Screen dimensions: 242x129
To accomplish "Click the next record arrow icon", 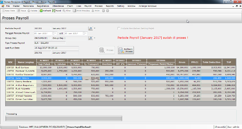I will point(107,11).
